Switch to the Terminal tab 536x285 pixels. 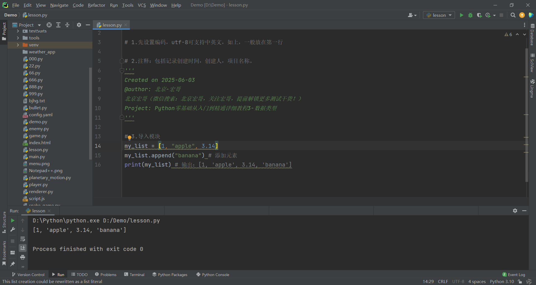[134, 275]
